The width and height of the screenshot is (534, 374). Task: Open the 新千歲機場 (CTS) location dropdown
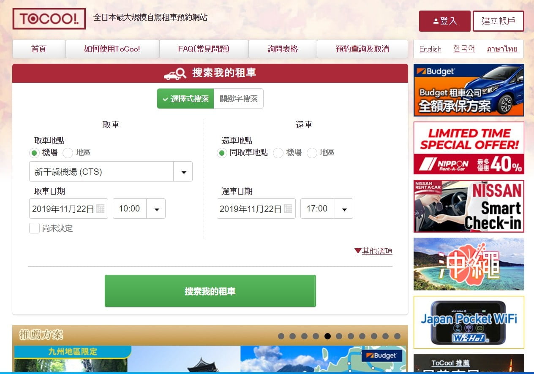(183, 171)
